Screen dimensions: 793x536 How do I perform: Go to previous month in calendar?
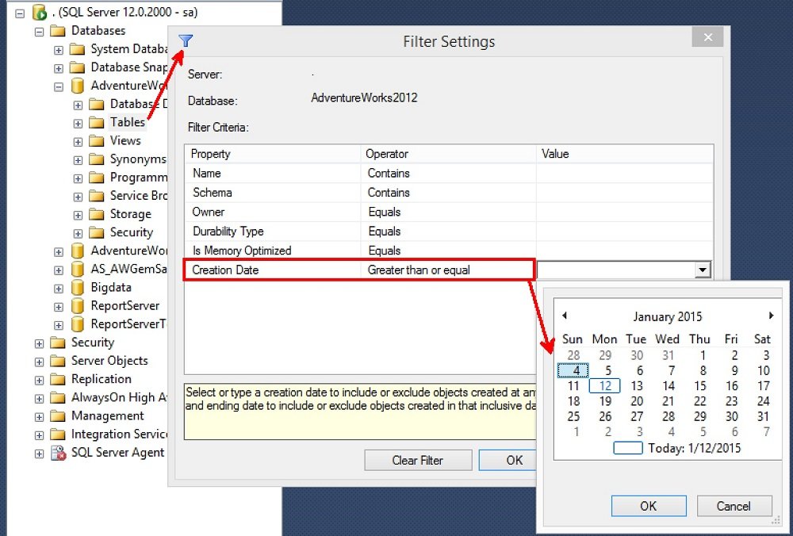pos(565,316)
